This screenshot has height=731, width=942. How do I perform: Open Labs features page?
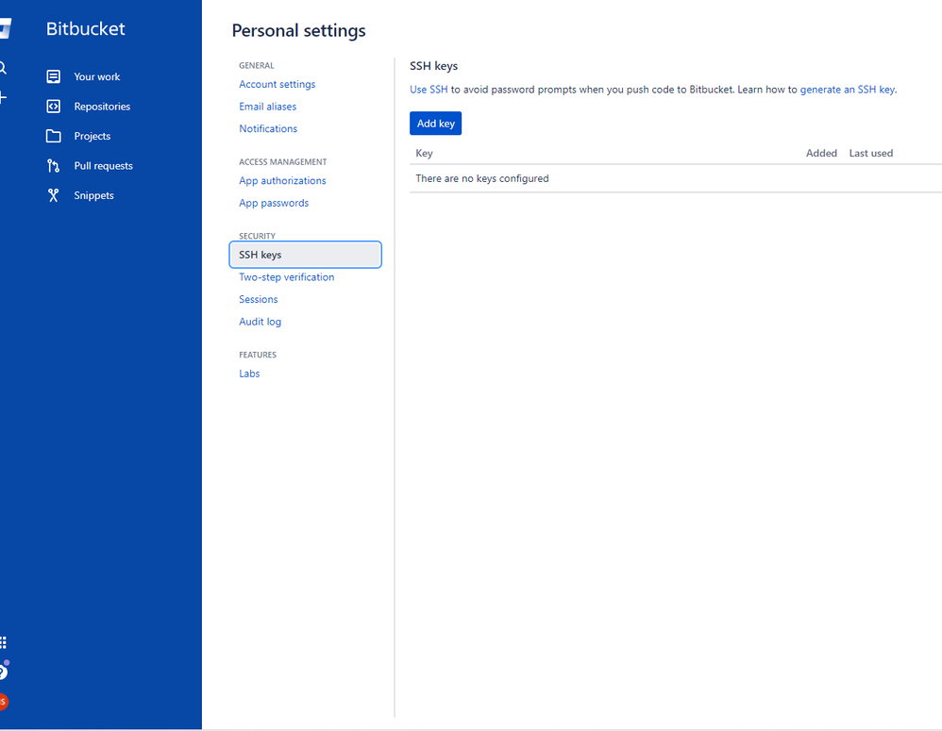tap(249, 374)
